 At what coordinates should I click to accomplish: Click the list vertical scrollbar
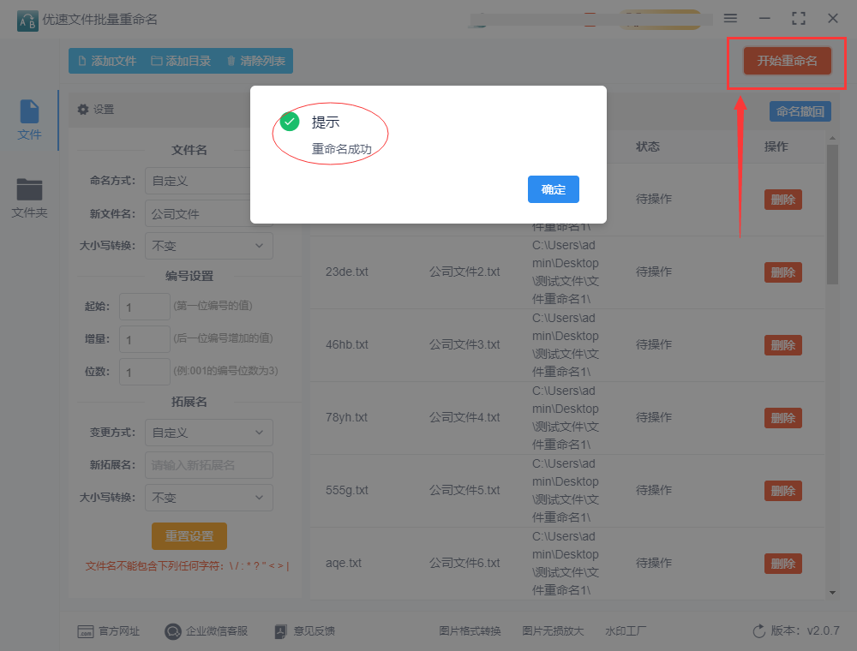coord(832,214)
